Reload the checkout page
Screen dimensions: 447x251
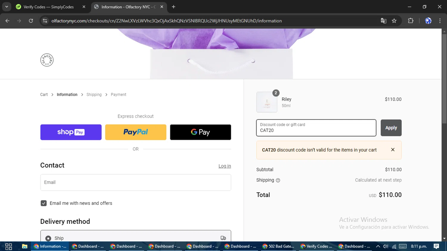coord(31,21)
